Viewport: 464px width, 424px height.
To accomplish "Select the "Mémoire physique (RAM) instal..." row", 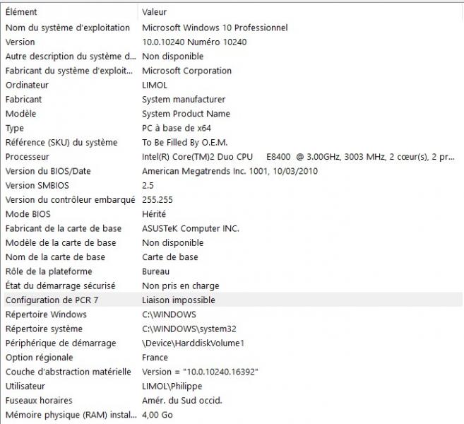I will [233, 415].
